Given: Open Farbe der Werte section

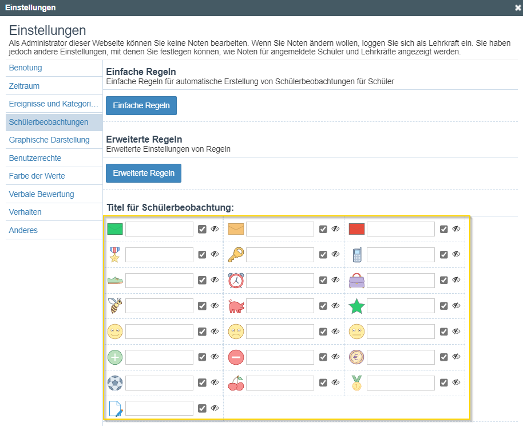Looking at the screenshot, I should 37,176.
